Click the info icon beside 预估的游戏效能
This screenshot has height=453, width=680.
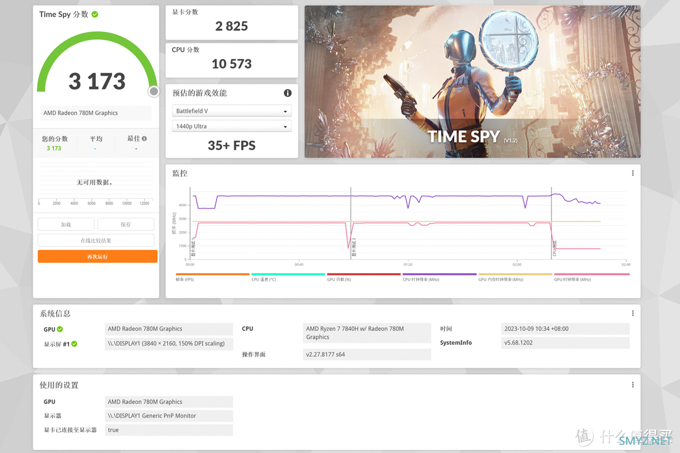click(x=288, y=92)
